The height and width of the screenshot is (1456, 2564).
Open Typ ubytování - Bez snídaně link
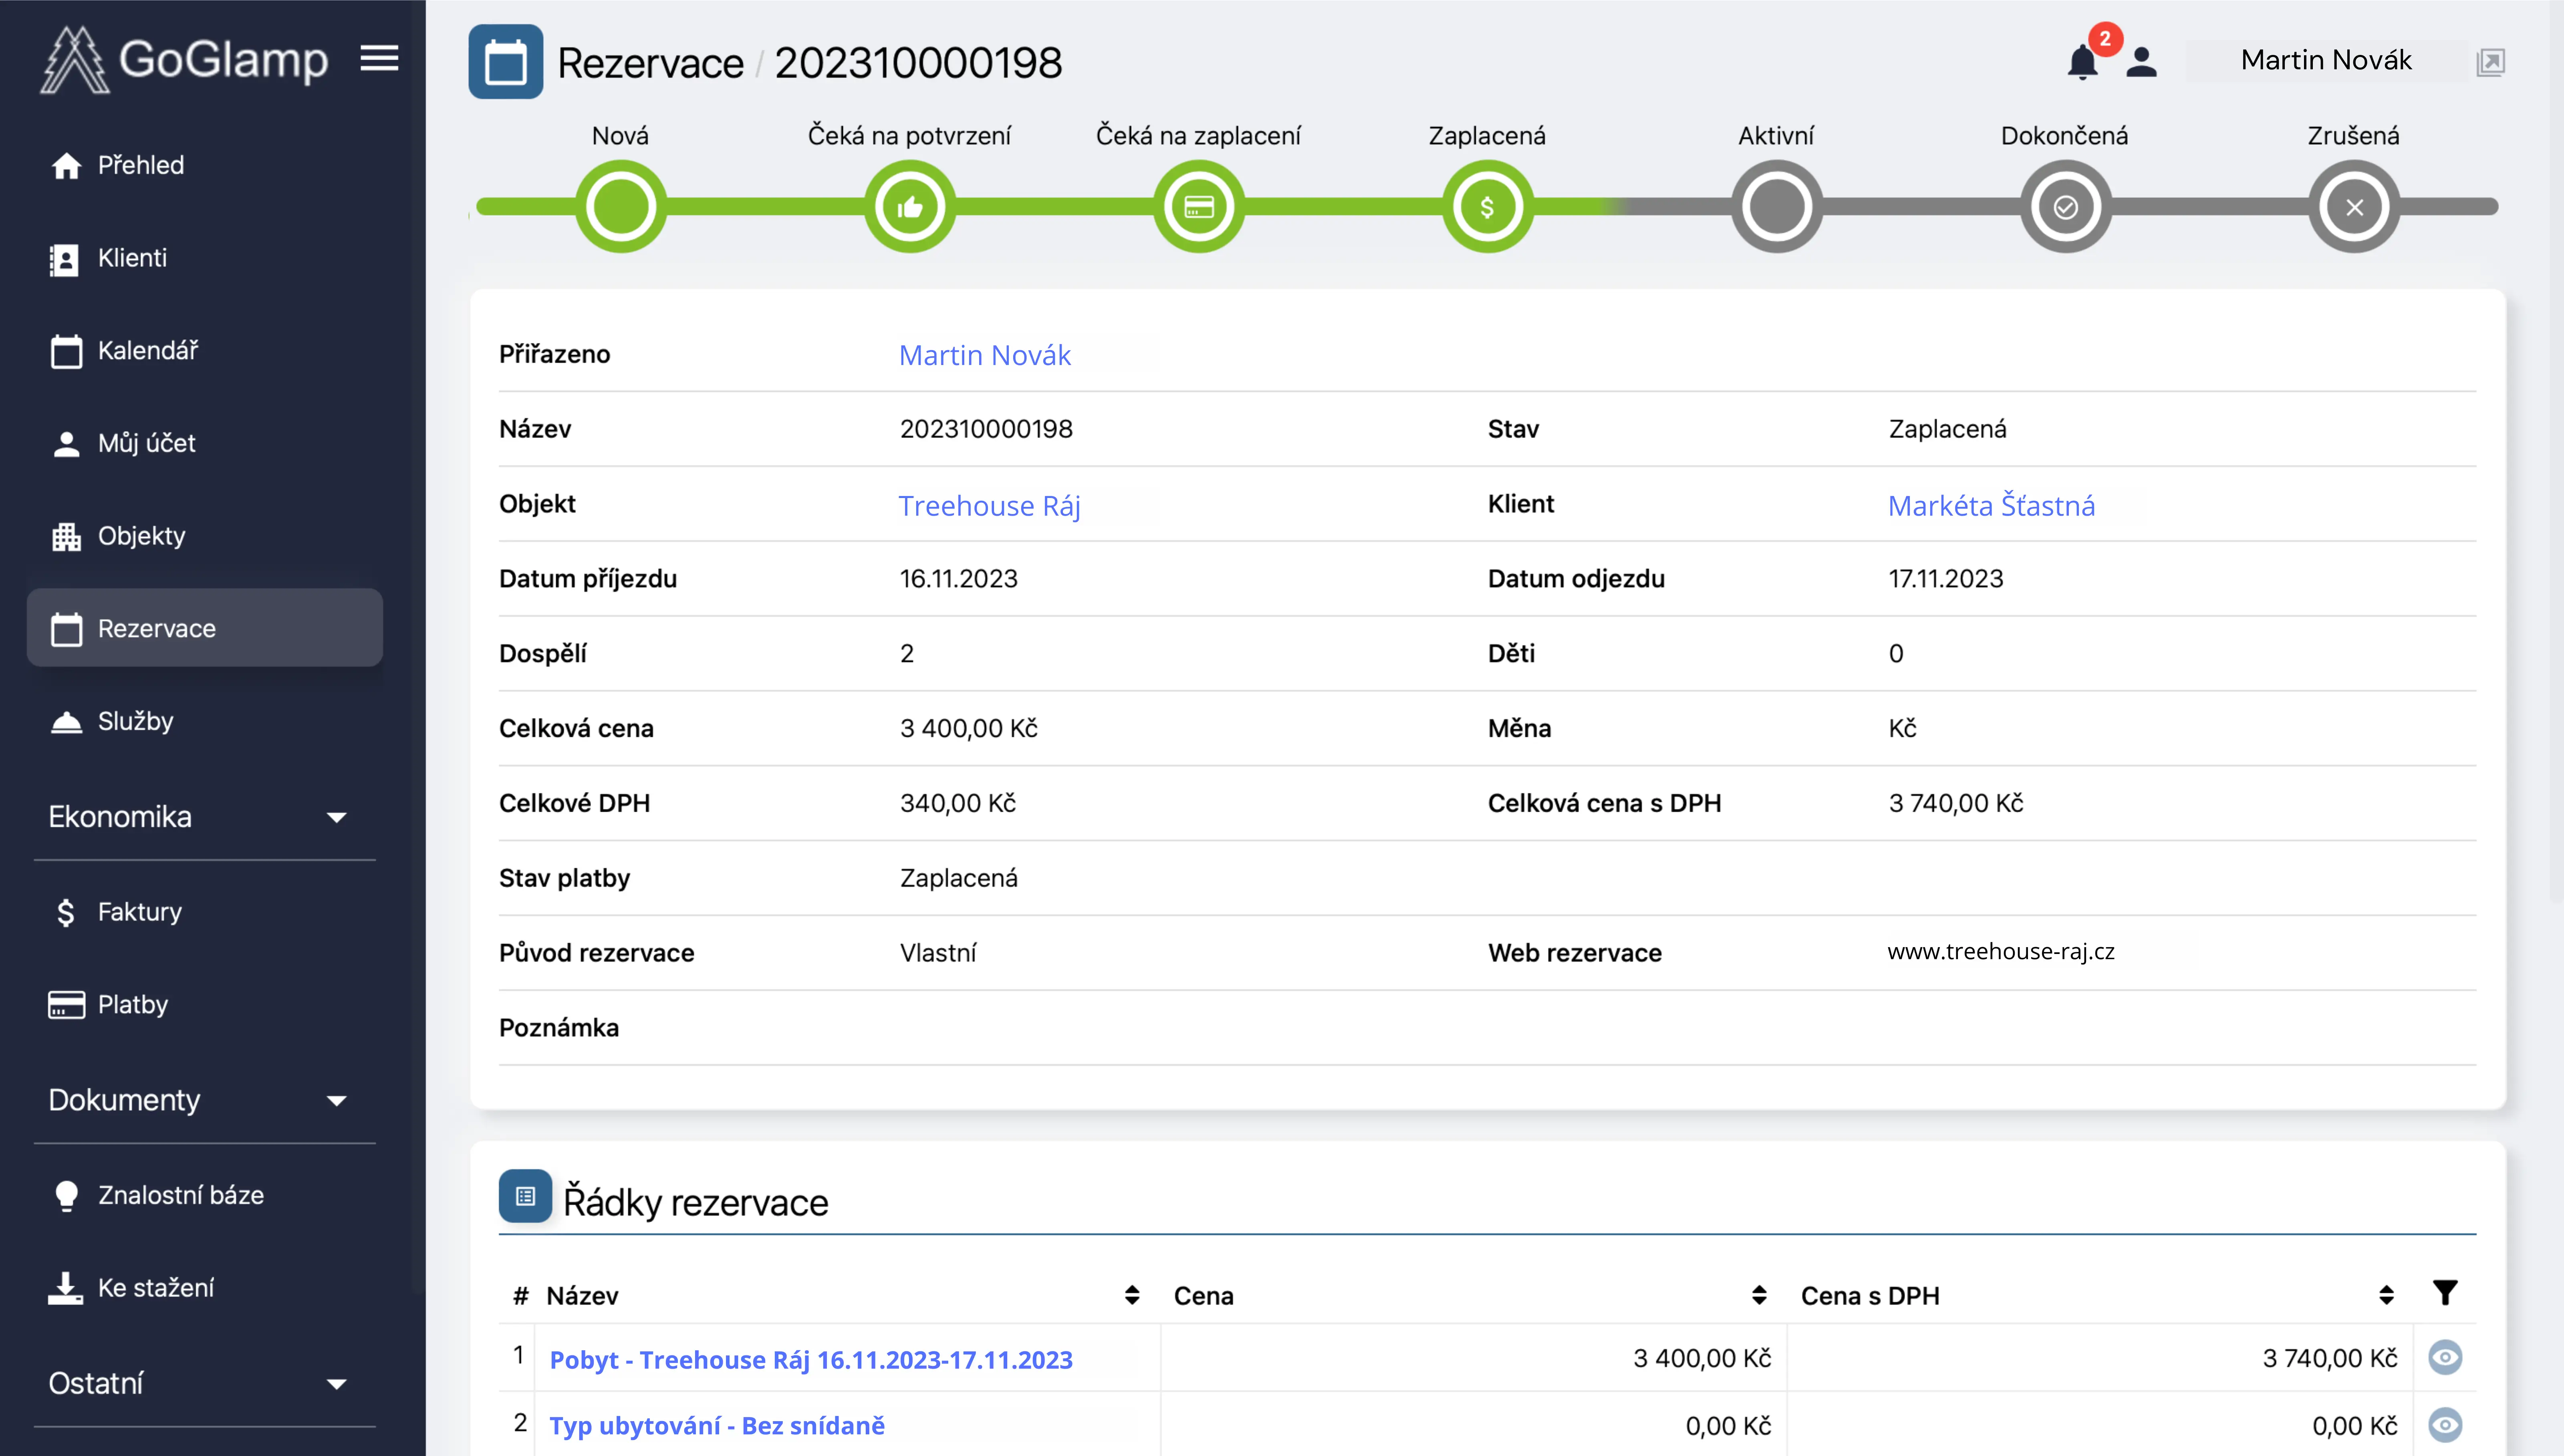click(x=717, y=1426)
